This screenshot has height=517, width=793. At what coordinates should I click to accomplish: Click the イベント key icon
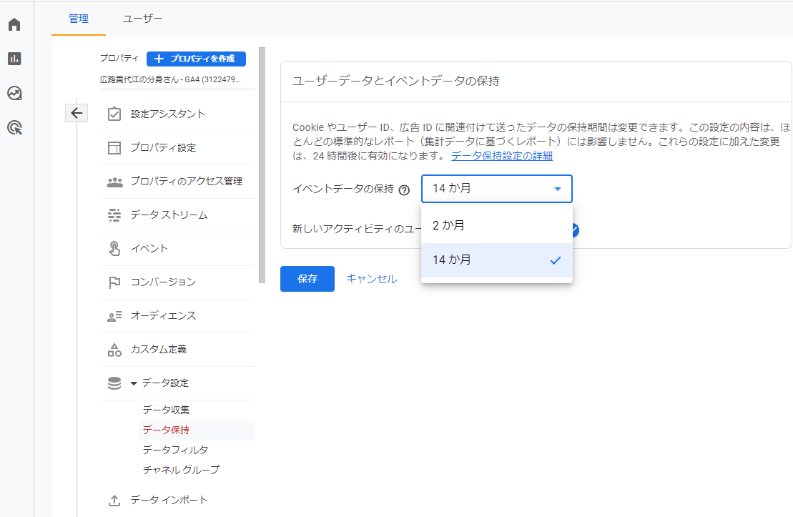(x=114, y=249)
